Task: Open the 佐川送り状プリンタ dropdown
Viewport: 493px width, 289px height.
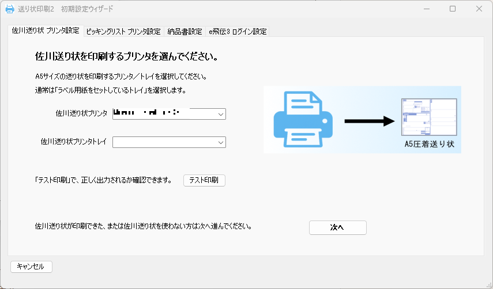Action: click(x=169, y=114)
